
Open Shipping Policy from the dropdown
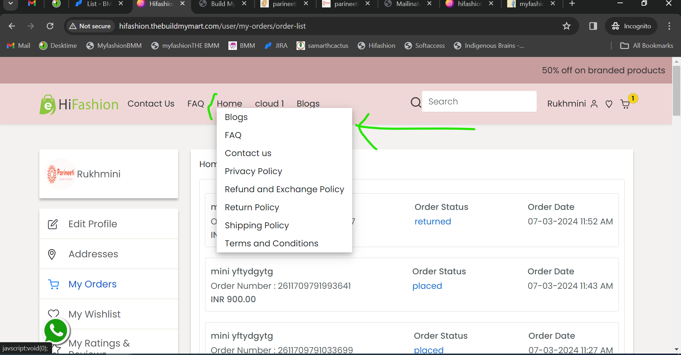(257, 225)
